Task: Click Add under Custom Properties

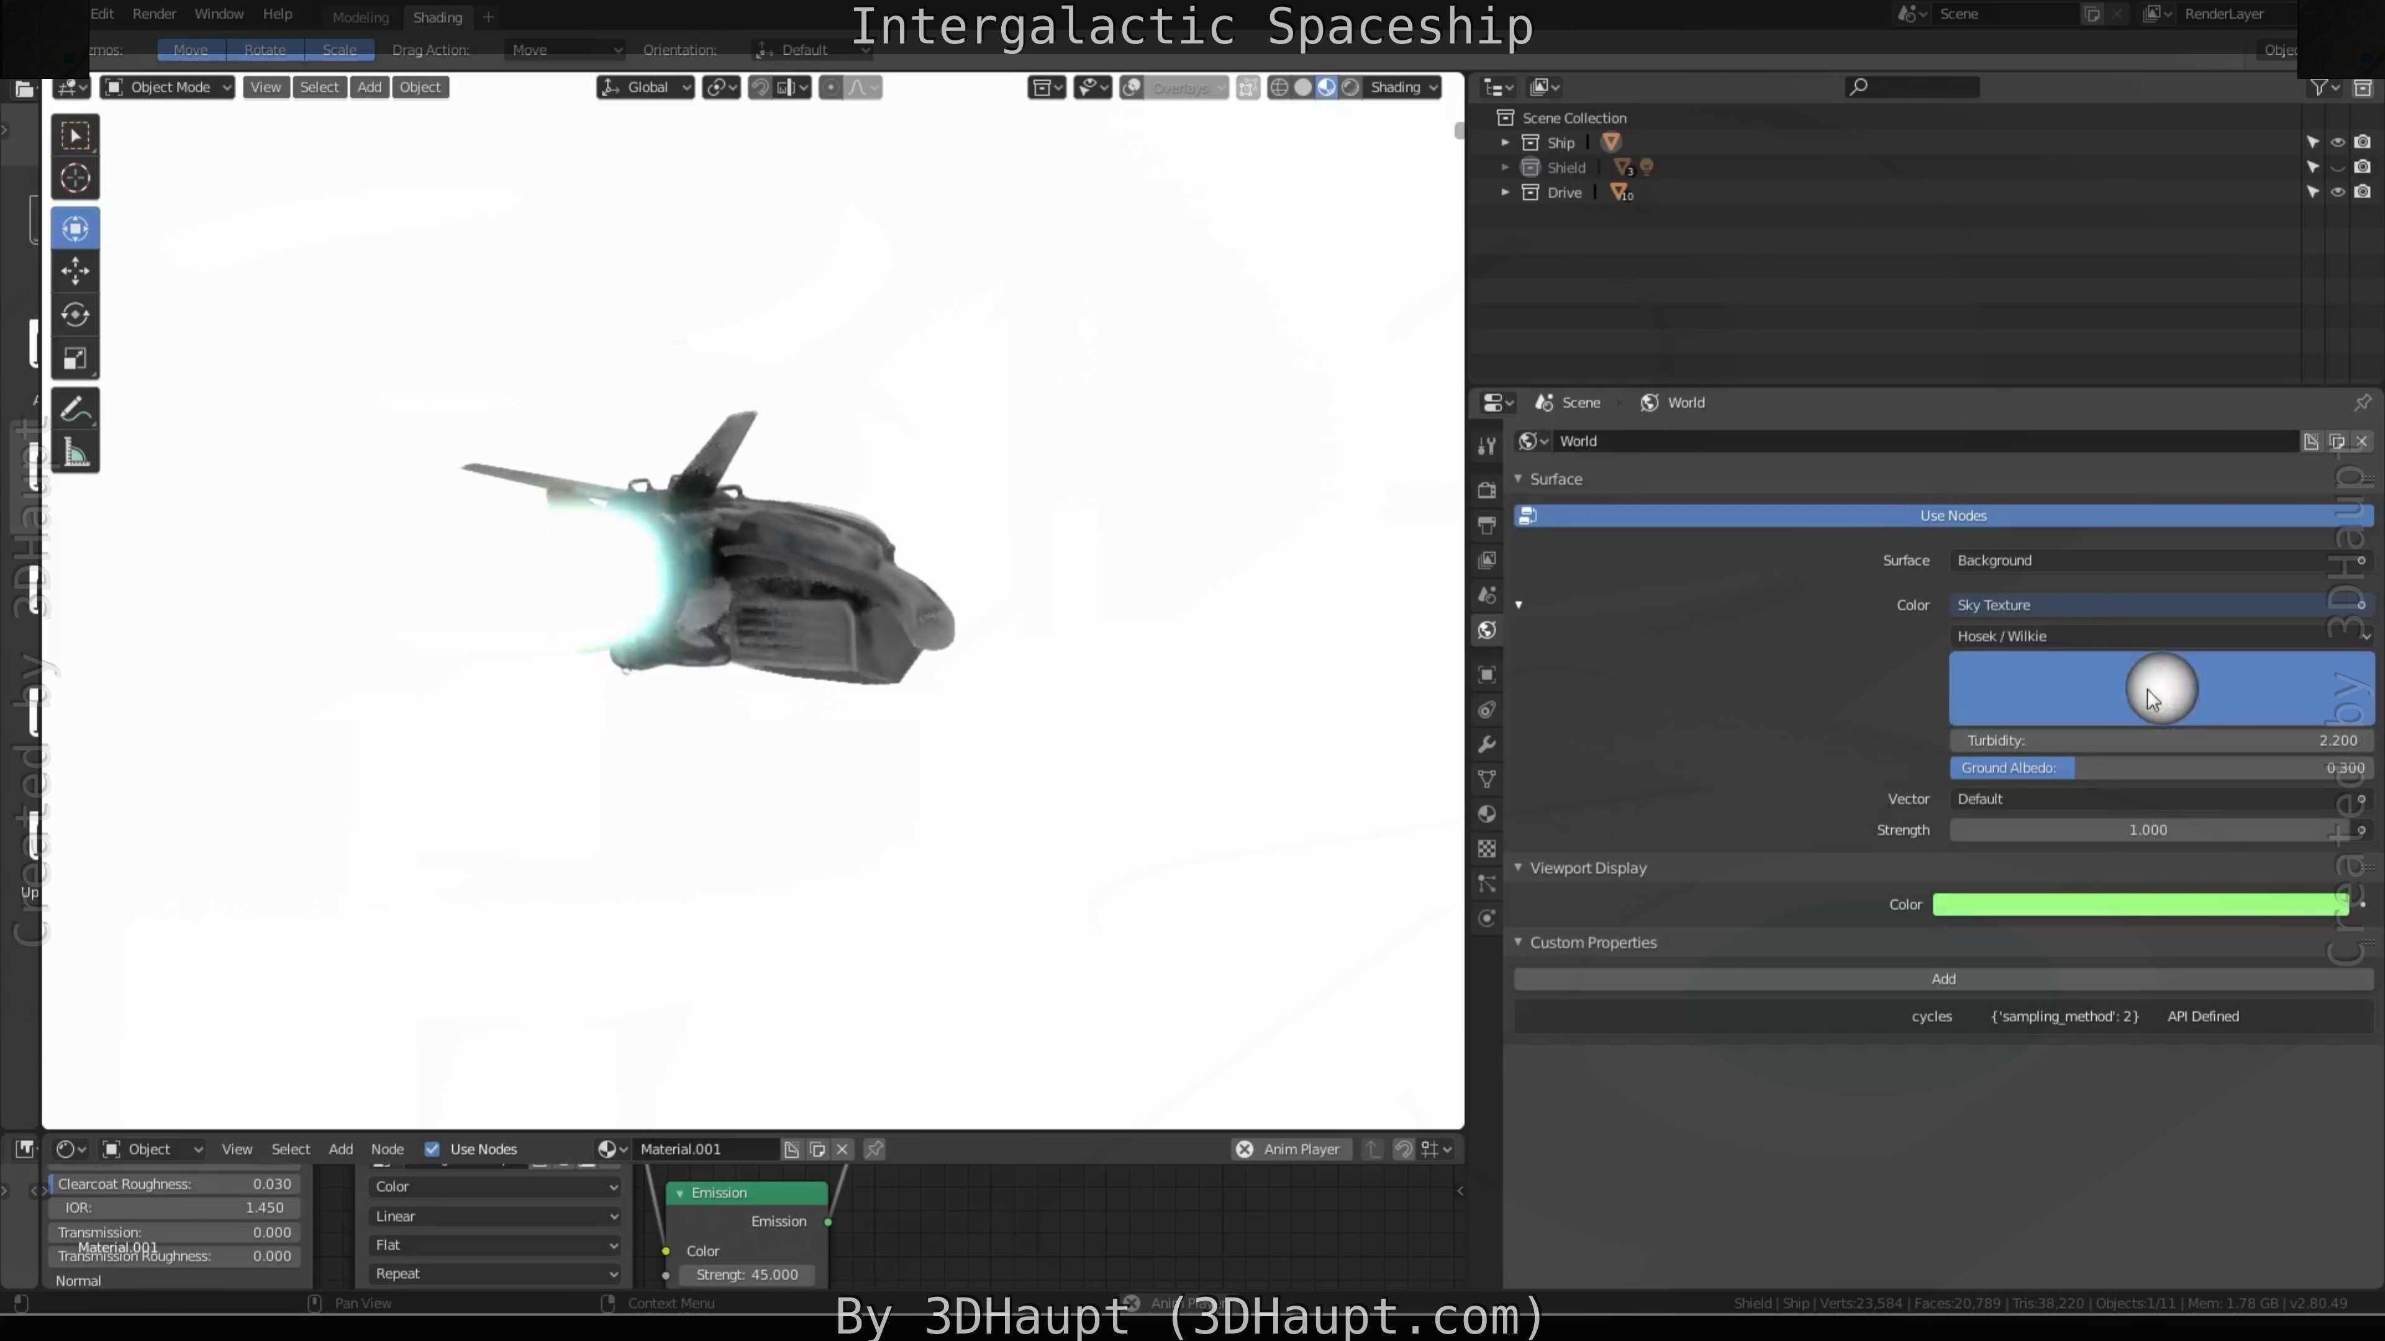Action: pyautogui.click(x=1943, y=979)
